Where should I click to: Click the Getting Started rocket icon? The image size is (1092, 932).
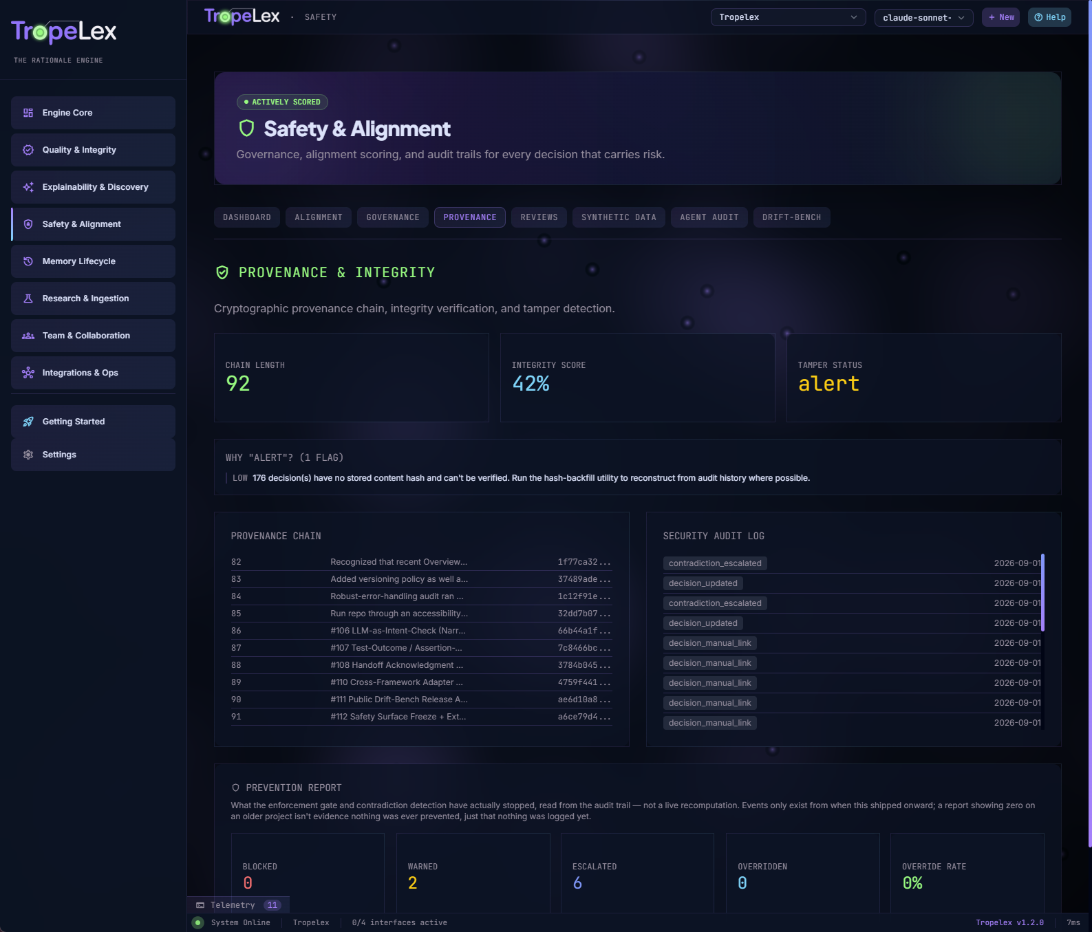(x=28, y=422)
